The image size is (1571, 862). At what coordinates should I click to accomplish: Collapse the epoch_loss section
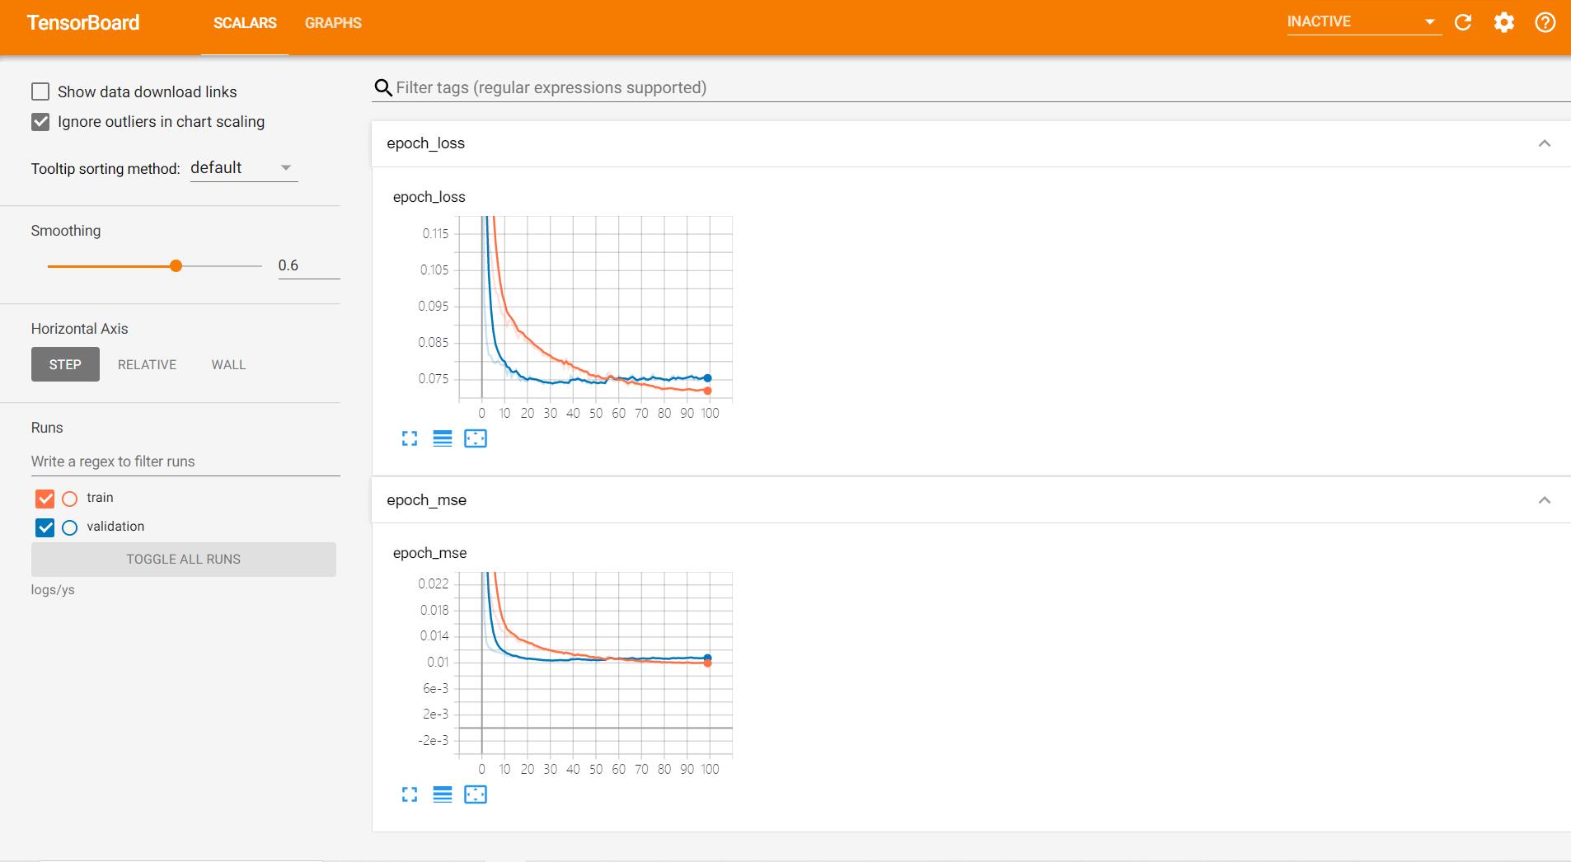(x=1545, y=143)
